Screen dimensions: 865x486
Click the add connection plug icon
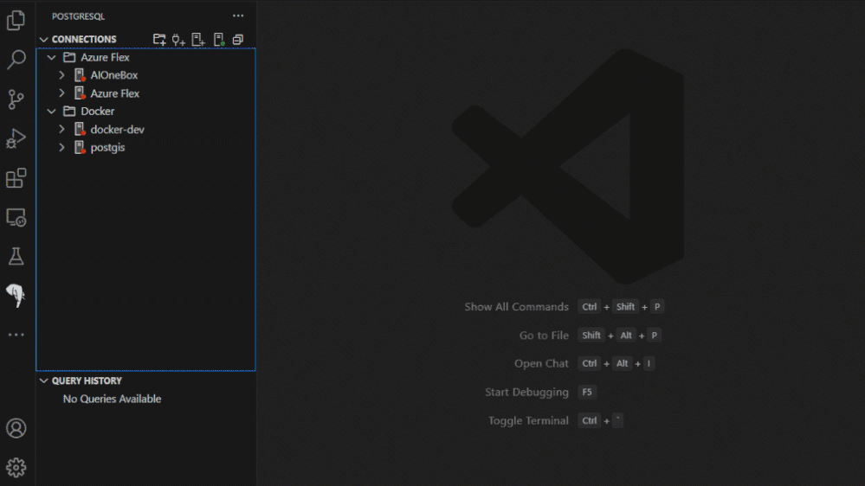(178, 40)
